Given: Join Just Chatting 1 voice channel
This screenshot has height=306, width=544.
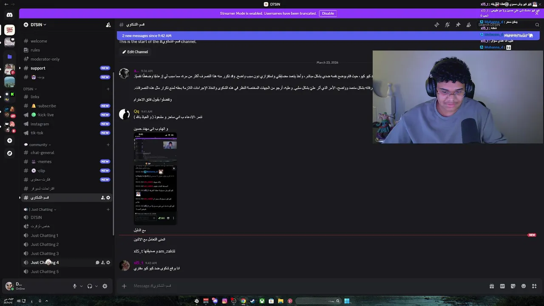Looking at the screenshot, I should (67, 235).
